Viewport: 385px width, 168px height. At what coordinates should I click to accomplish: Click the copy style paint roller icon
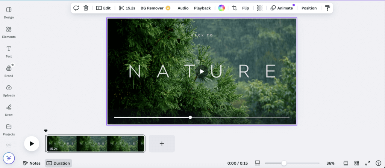327,8
